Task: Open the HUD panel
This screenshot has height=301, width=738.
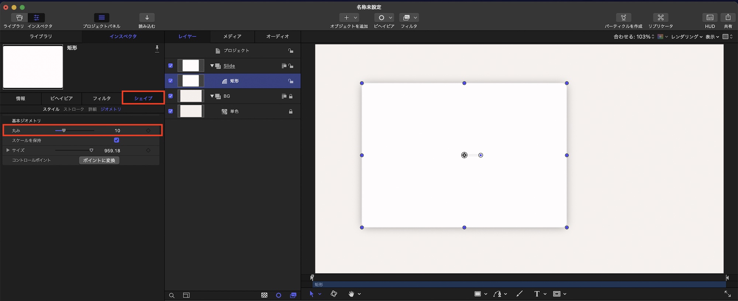Action: [x=710, y=18]
